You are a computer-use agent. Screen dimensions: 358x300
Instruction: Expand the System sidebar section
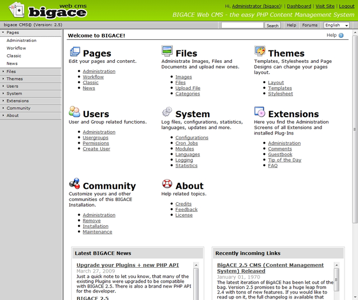31,94
